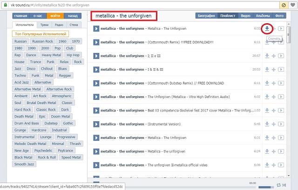Download the 'I & II & III' track
This screenshot has width=298, height=190.
267,70
